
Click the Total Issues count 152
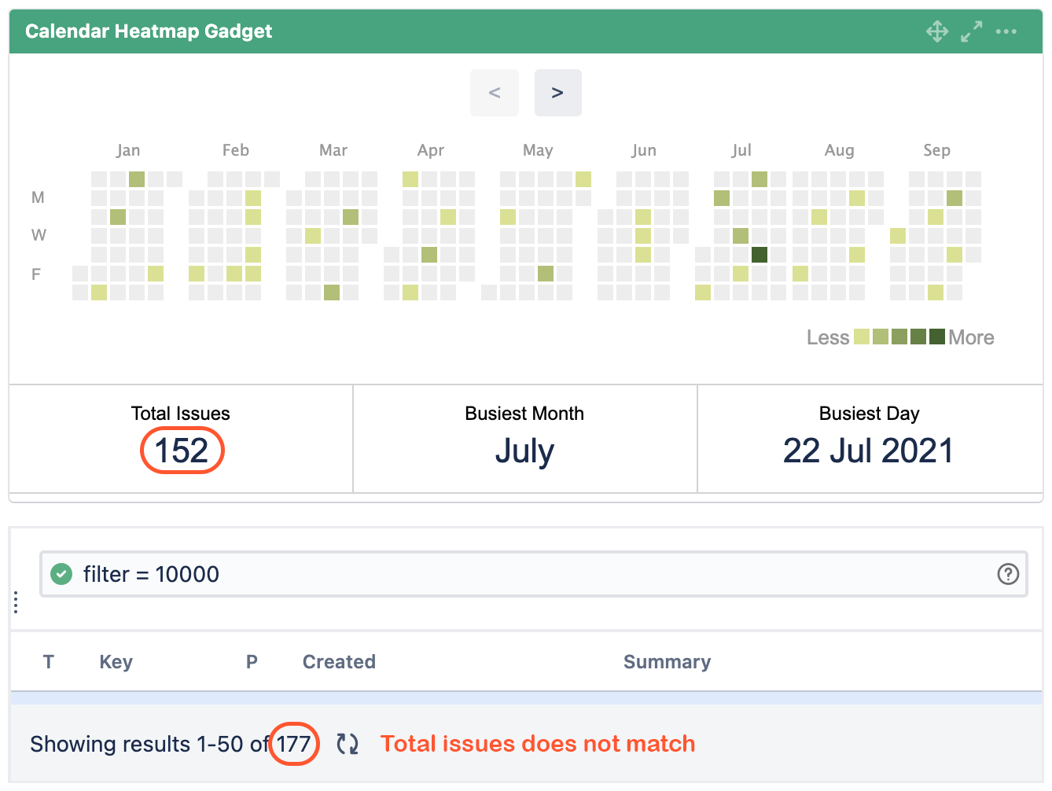coord(182,451)
